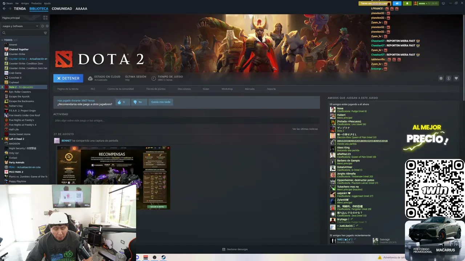Open Página de la tienda link
This screenshot has height=261, width=465.
point(68,89)
